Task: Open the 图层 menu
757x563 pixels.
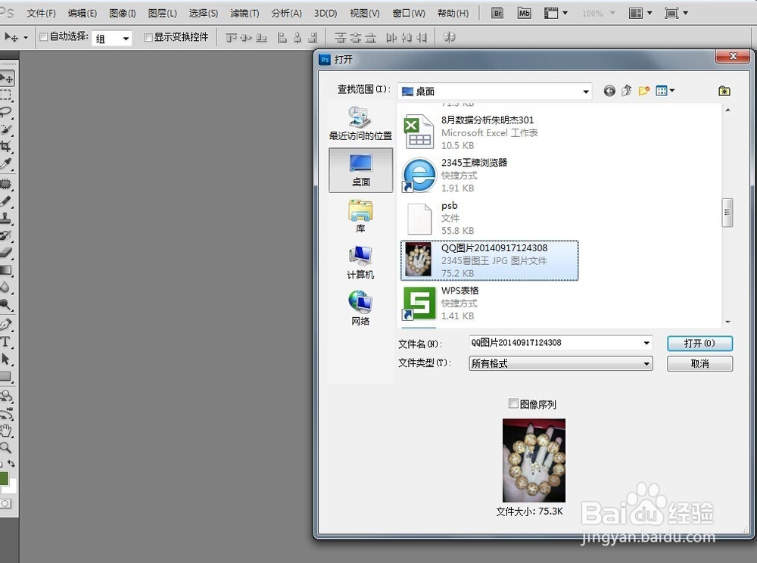Action: tap(161, 12)
